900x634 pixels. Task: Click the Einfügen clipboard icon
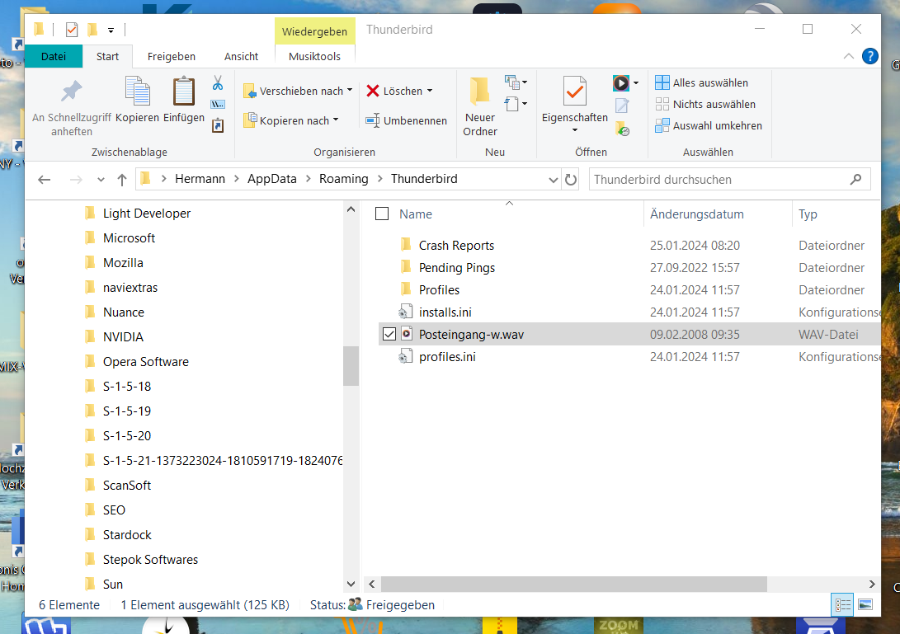point(184,92)
